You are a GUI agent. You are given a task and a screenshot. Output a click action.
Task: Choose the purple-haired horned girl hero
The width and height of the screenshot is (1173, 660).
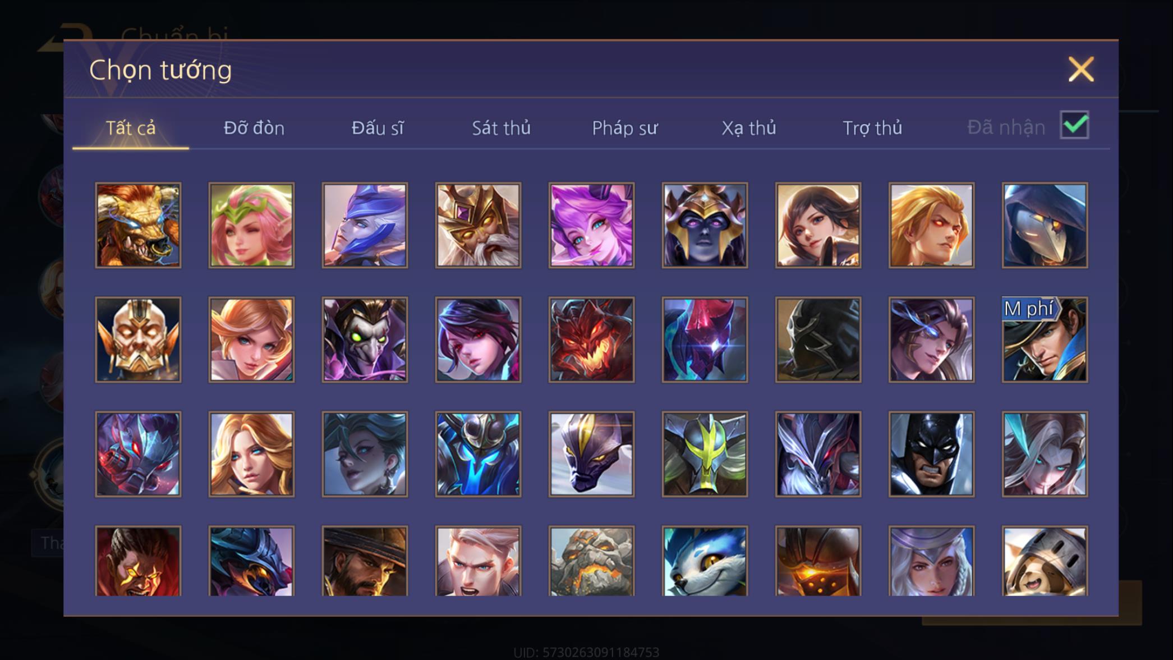tap(591, 225)
